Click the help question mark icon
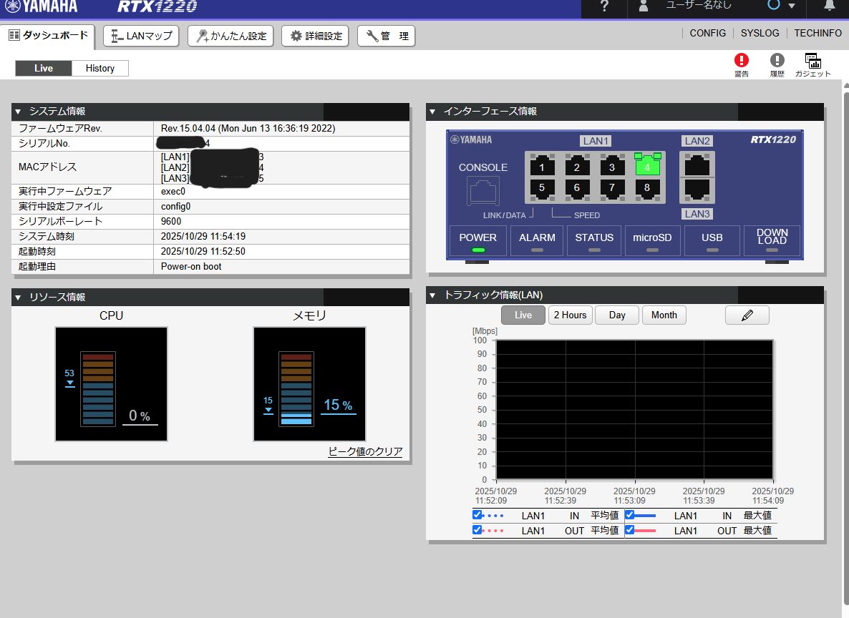 coord(604,6)
